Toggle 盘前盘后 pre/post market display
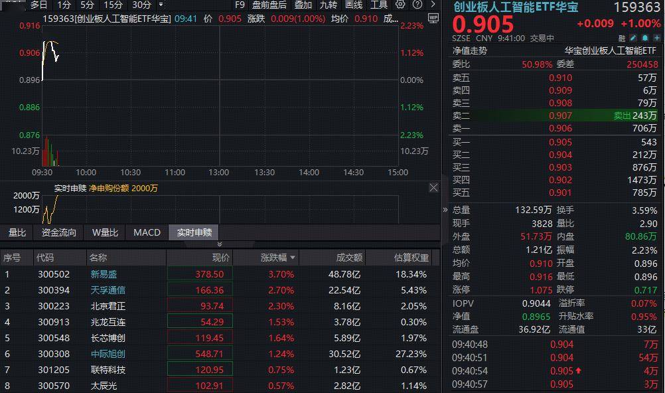Viewport: 665px width, 393px height. tap(269, 5)
